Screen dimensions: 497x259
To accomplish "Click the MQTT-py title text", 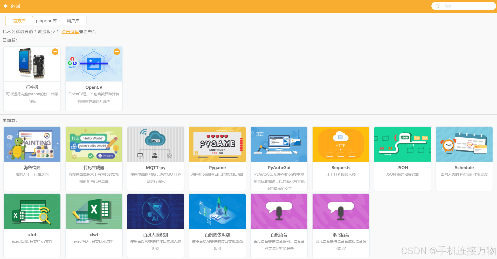I will (x=156, y=168).
